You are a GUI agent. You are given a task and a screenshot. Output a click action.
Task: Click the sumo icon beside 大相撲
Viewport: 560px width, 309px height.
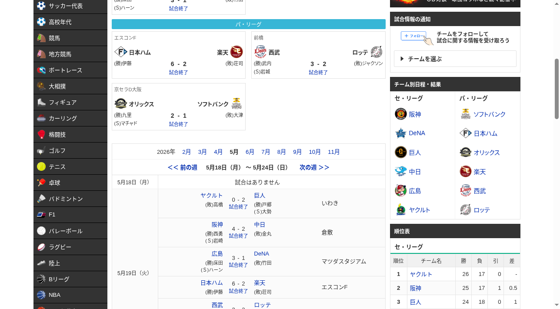(x=41, y=86)
